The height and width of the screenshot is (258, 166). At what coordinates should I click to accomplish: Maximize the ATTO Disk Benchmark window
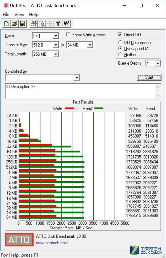pos(141,6)
